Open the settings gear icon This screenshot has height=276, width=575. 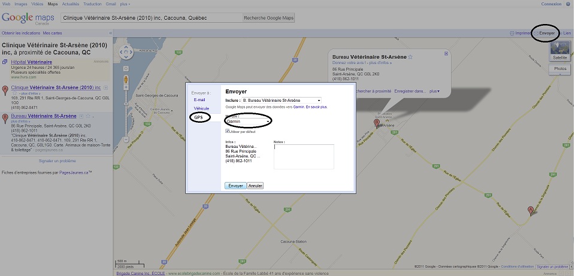568,4
